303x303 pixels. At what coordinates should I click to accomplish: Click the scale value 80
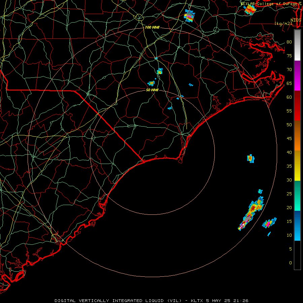click(x=289, y=42)
